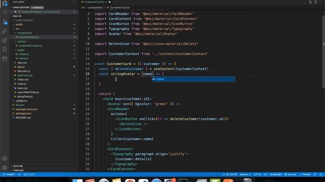Open logo.svg in the file tree
The image size is (325, 182).
(x=22, y=88)
